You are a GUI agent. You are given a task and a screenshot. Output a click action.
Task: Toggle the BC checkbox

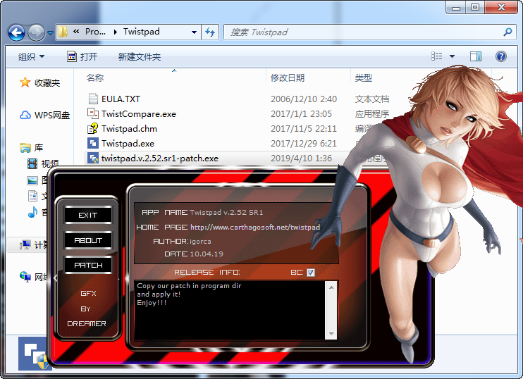(x=311, y=273)
